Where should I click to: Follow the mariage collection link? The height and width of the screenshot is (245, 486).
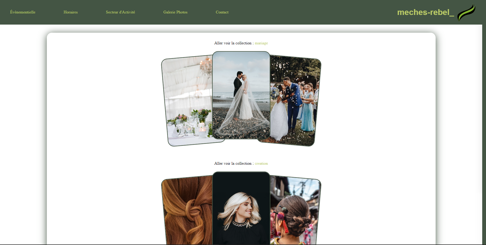click(x=261, y=43)
